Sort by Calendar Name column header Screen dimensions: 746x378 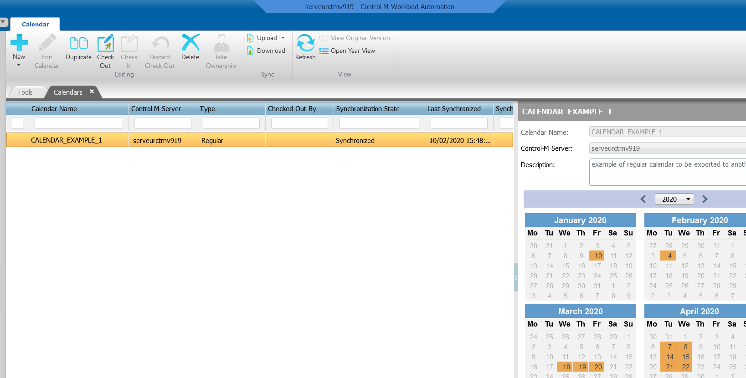[78, 108]
